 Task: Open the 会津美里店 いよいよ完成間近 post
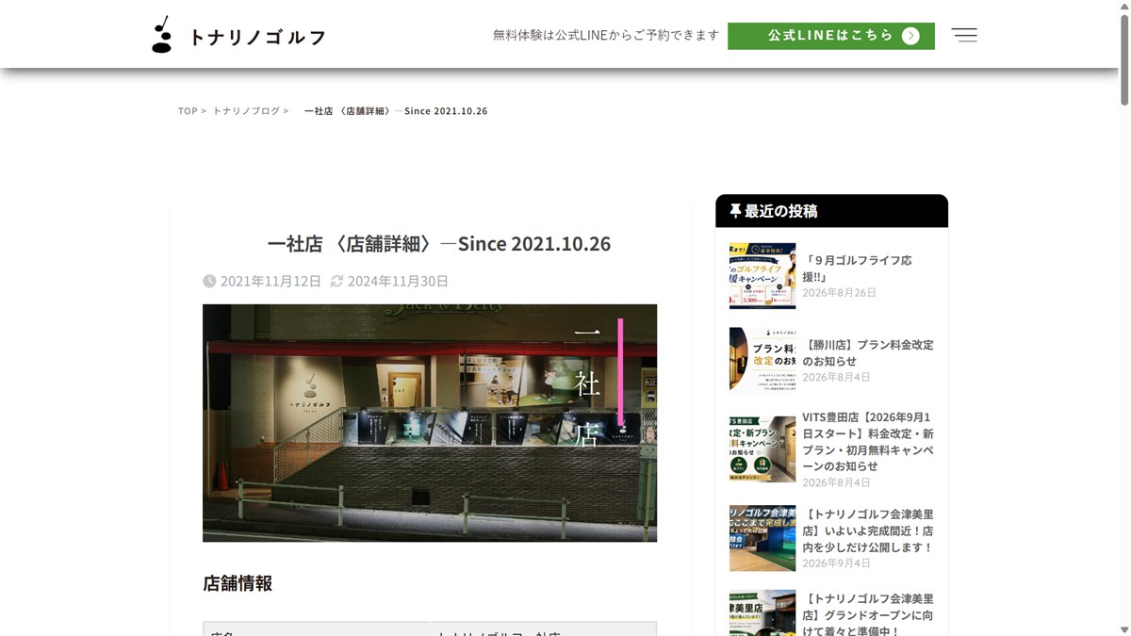pos(868,531)
